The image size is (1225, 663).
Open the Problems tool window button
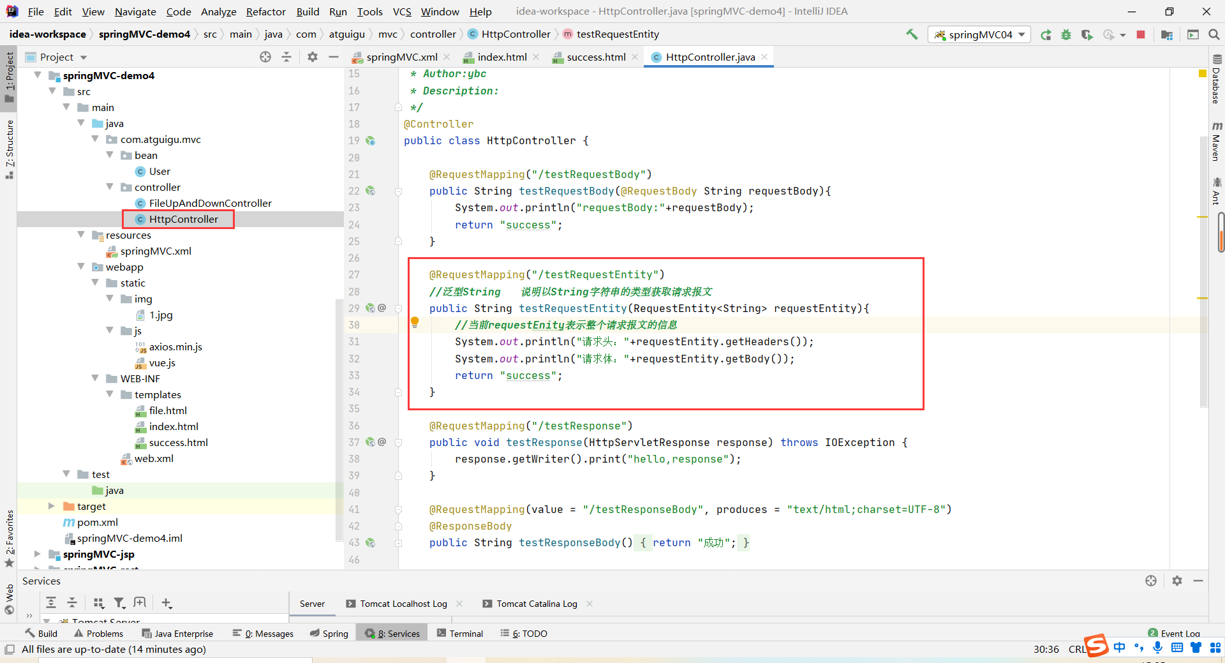(99, 634)
